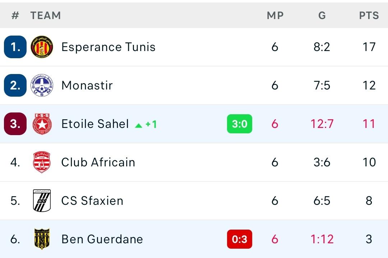The height and width of the screenshot is (258, 388).
Task: Click the maroon rank 3 badge
Action: 15,124
